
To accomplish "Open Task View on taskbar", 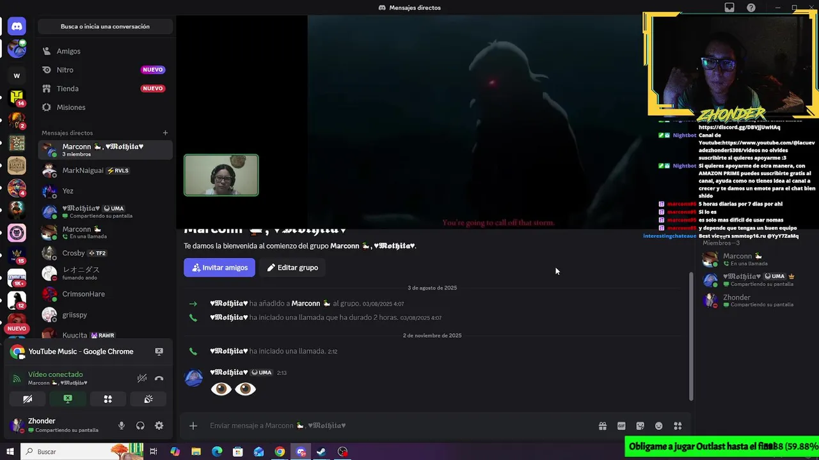I will point(154,452).
